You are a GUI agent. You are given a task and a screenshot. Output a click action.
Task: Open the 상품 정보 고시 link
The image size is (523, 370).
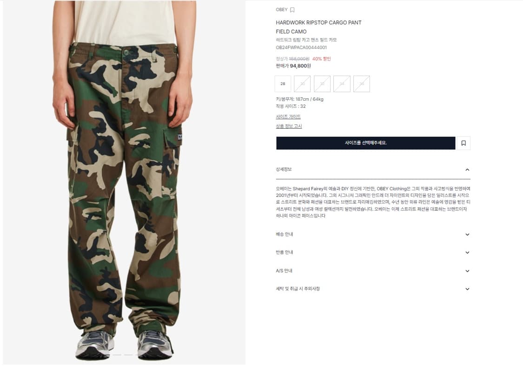(x=289, y=126)
